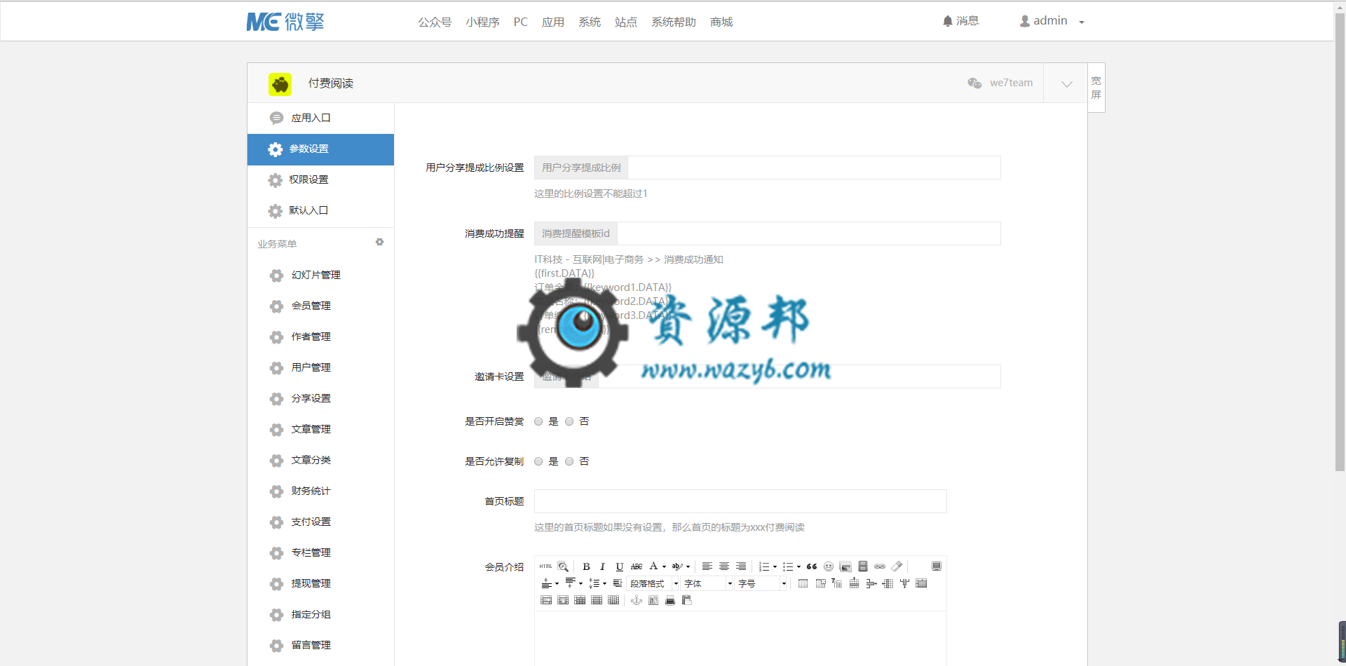Open 系统帮助 top menu
The image size is (1346, 666).
click(x=674, y=22)
